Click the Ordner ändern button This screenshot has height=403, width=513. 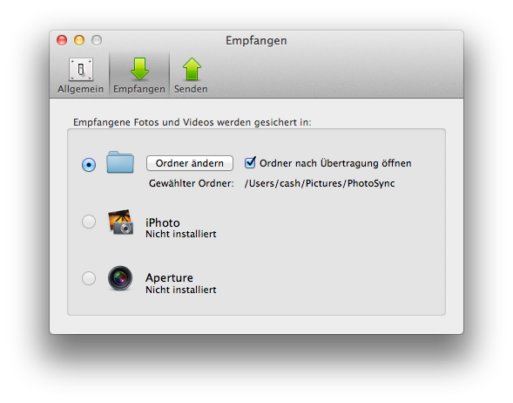pyautogui.click(x=190, y=163)
